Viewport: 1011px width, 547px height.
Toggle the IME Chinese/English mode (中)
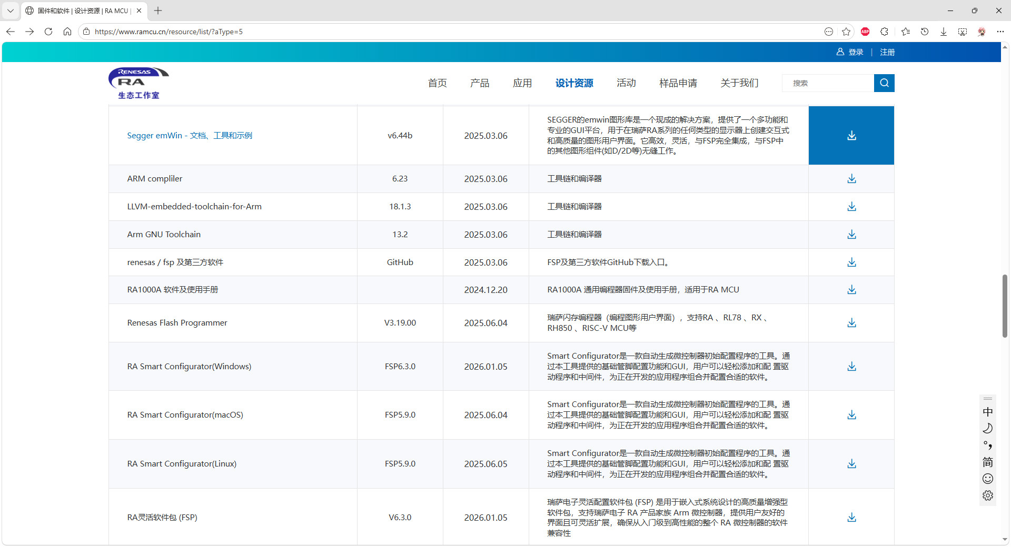[x=988, y=412]
